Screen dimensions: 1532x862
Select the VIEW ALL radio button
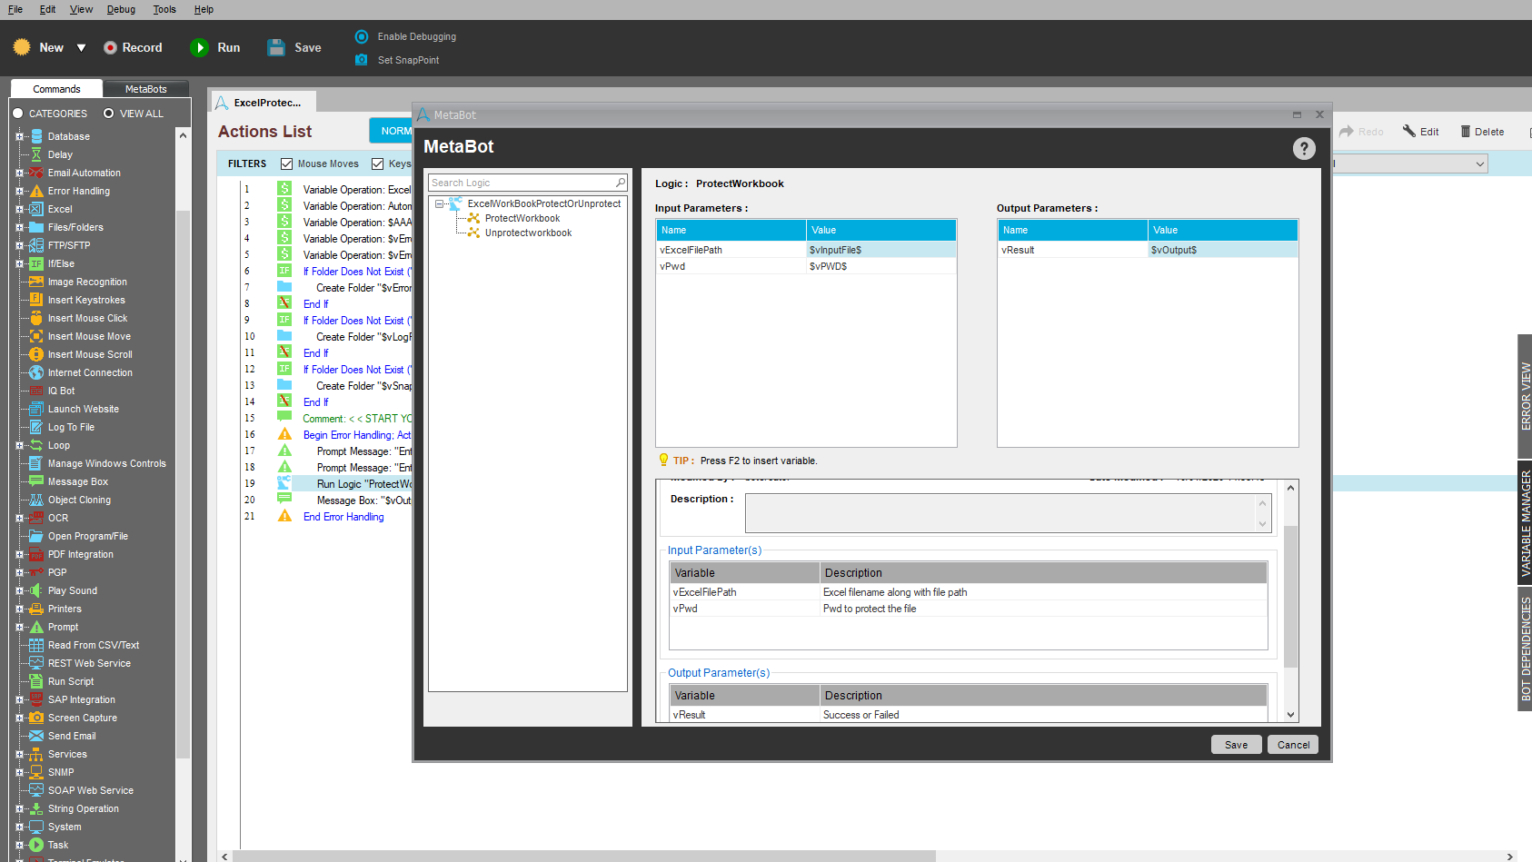point(109,114)
